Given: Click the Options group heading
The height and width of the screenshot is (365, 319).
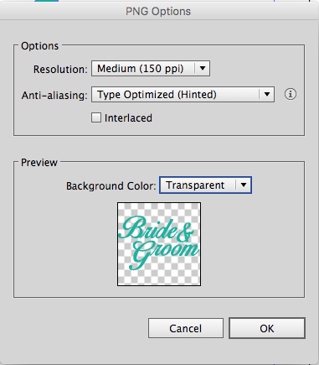Looking at the screenshot, I should point(40,46).
